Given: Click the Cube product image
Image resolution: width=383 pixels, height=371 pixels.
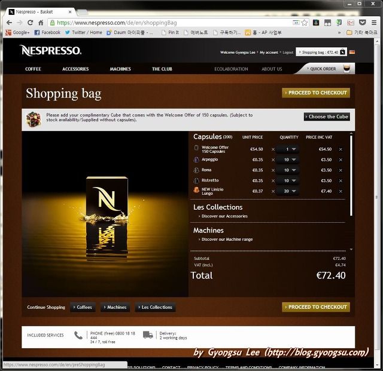Looking at the screenshot, I should click(x=34, y=119).
